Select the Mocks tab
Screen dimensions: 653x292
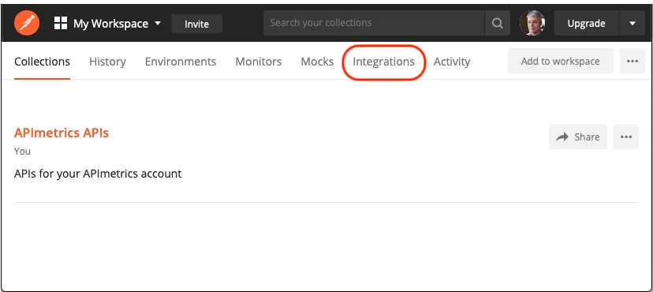coord(317,62)
